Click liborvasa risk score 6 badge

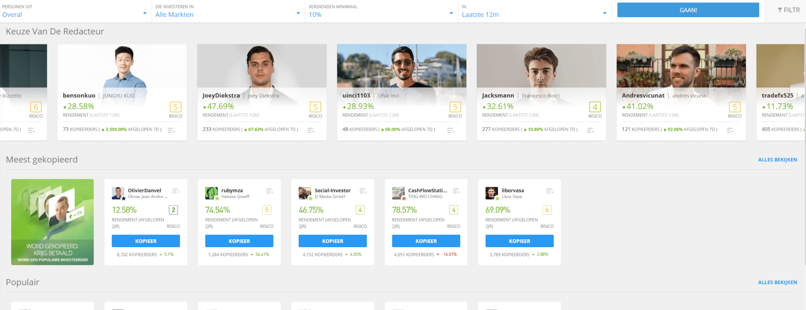(x=547, y=210)
